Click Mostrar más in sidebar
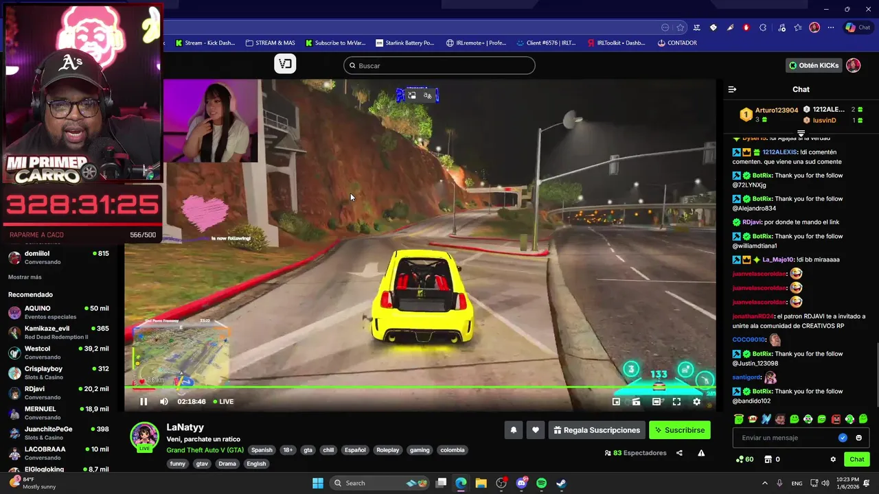 25,277
